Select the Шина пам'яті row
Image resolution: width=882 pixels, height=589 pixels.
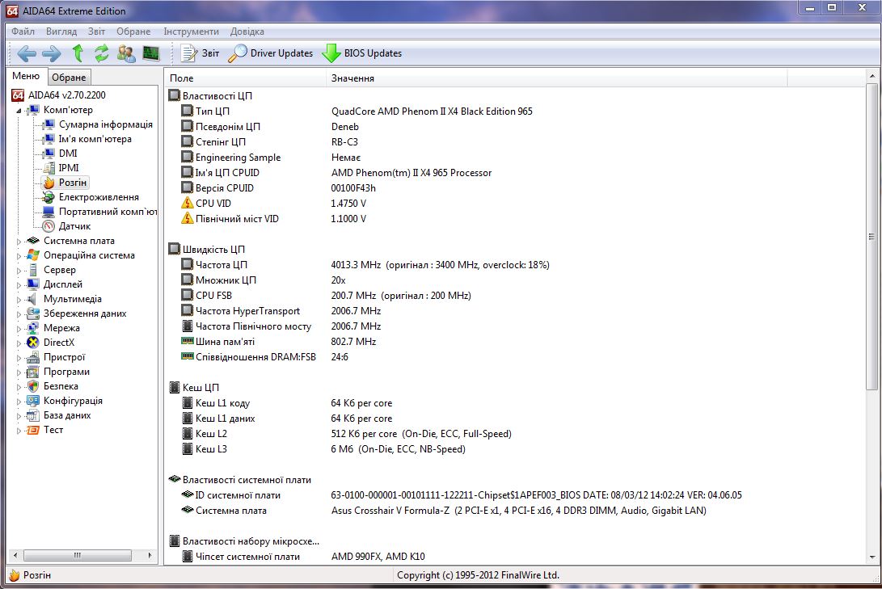[x=515, y=342]
